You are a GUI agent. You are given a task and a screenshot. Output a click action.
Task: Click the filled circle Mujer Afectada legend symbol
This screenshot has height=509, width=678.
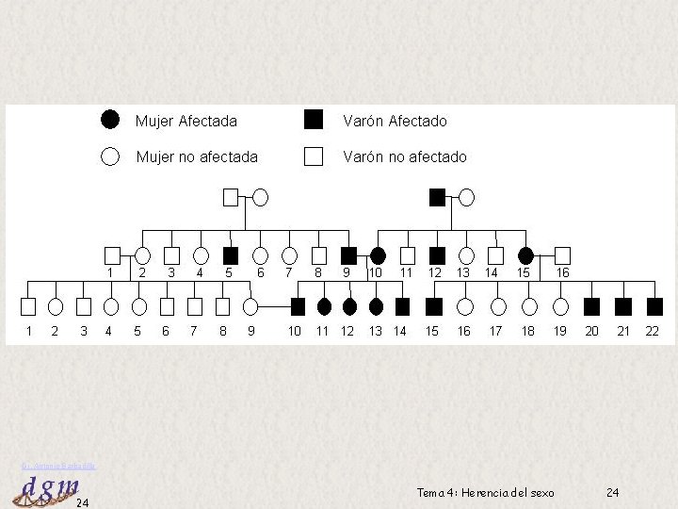point(110,120)
